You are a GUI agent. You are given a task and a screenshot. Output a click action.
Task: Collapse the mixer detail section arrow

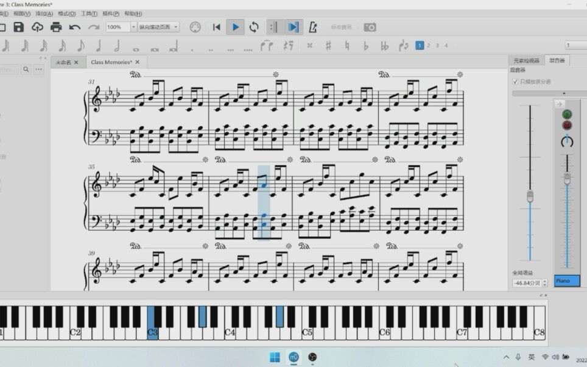pyautogui.click(x=564, y=93)
